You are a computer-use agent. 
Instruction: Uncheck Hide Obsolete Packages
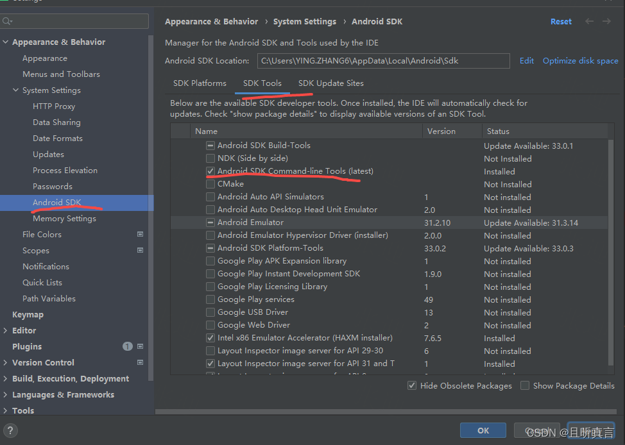[412, 385]
